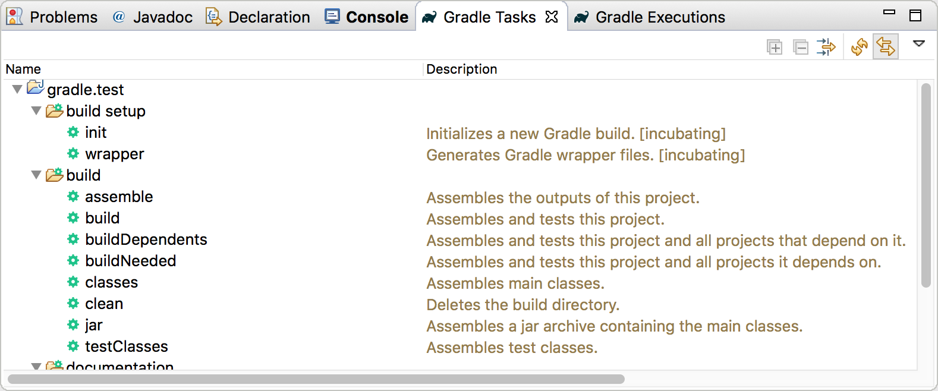Viewport: 938px width, 391px height.
Task: Select the clean task
Action: 103,304
